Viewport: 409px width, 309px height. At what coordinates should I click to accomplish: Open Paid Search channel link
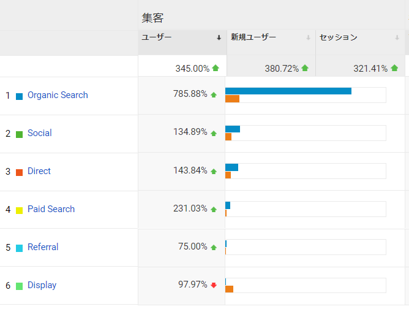[x=51, y=209]
